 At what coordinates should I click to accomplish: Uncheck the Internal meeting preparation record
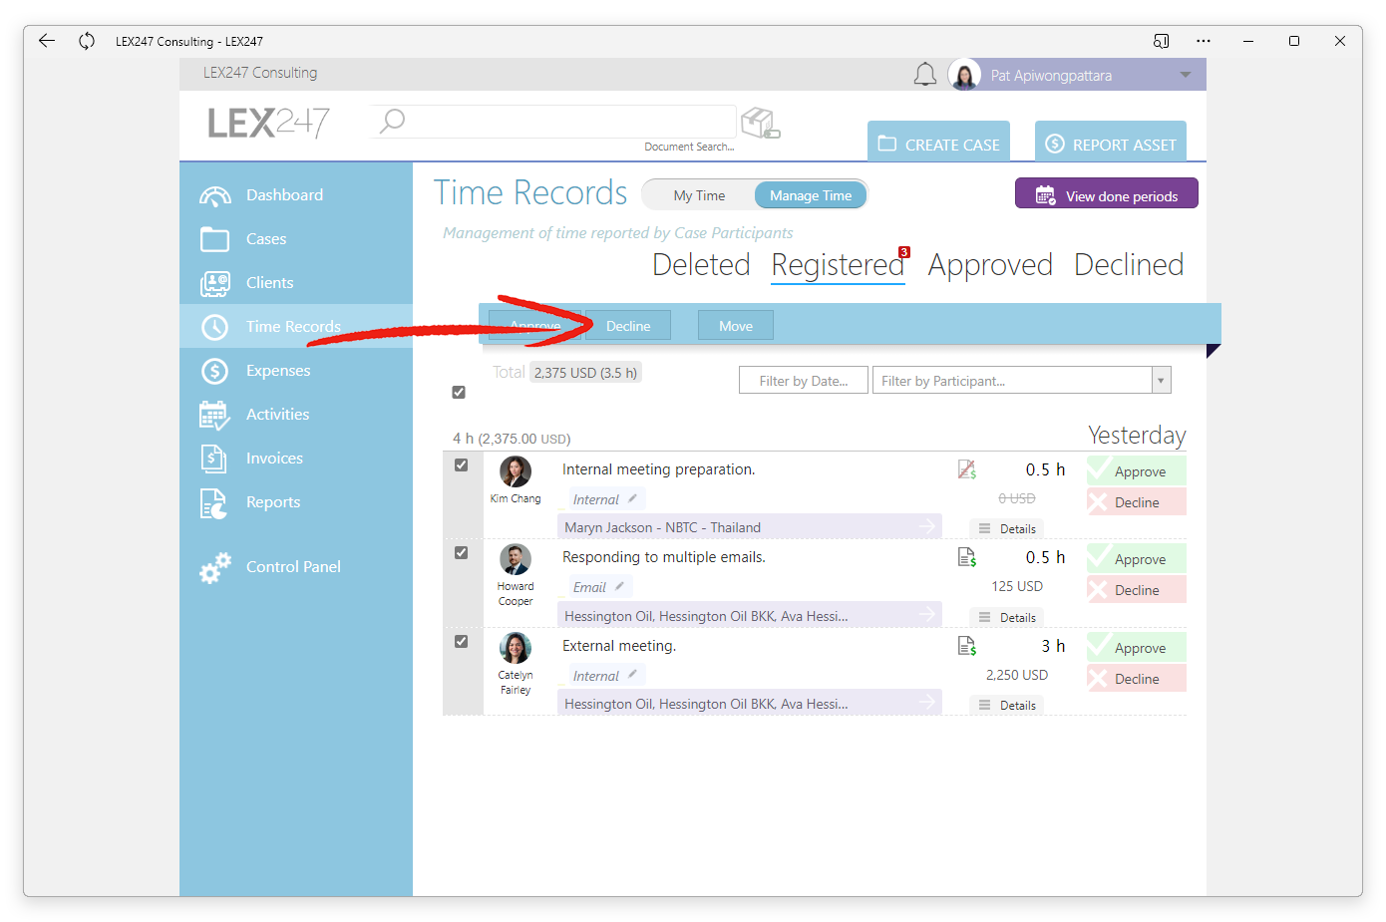(x=461, y=464)
